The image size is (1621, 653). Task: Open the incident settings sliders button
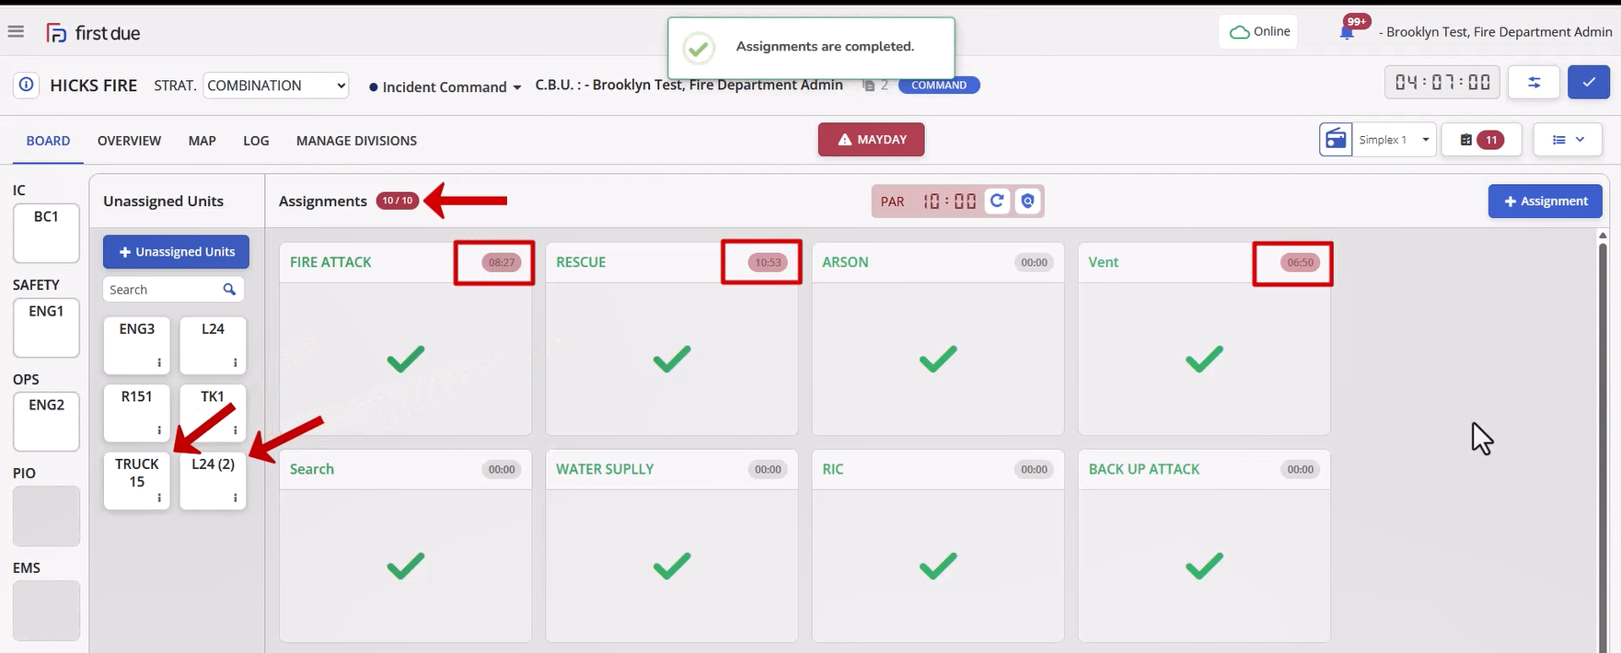[x=1534, y=83]
